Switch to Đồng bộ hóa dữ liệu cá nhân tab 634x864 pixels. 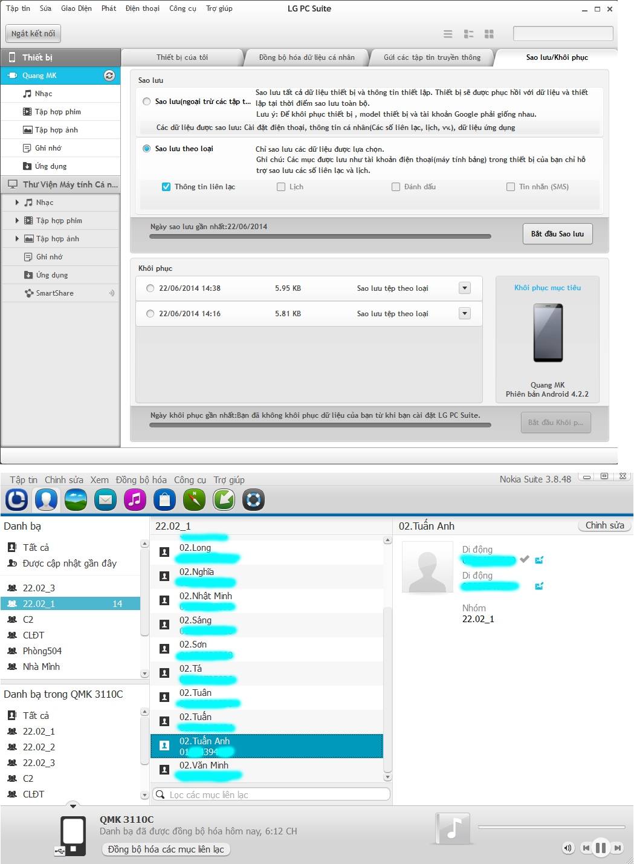tap(306, 57)
